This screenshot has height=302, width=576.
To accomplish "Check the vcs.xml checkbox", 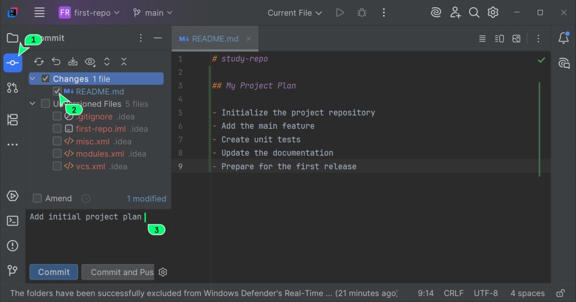I will [57, 166].
